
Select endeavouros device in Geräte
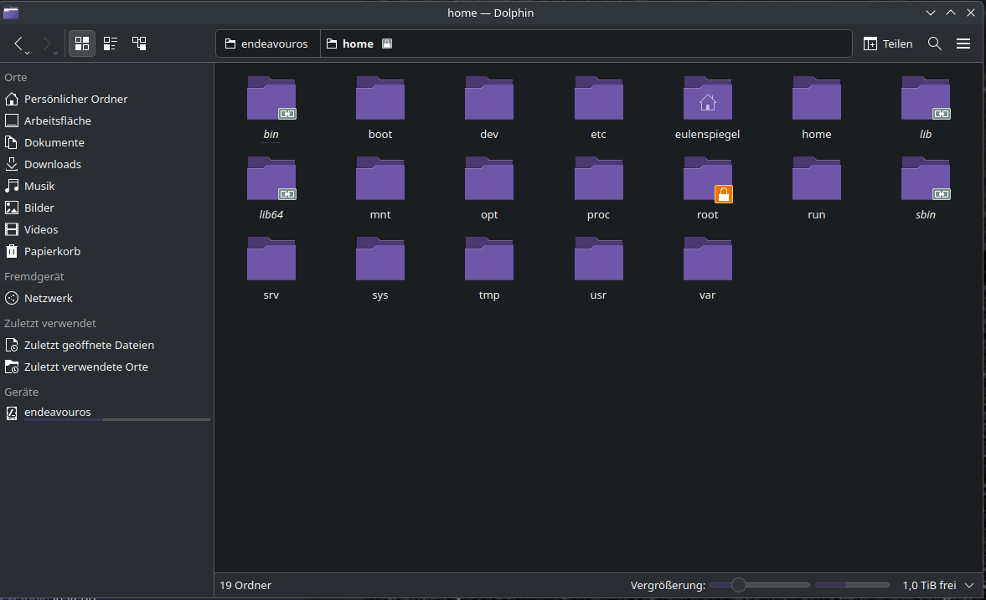(57, 413)
